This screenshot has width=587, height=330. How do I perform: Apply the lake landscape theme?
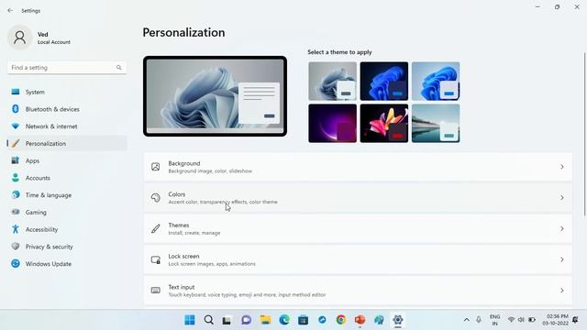pyautogui.click(x=436, y=123)
